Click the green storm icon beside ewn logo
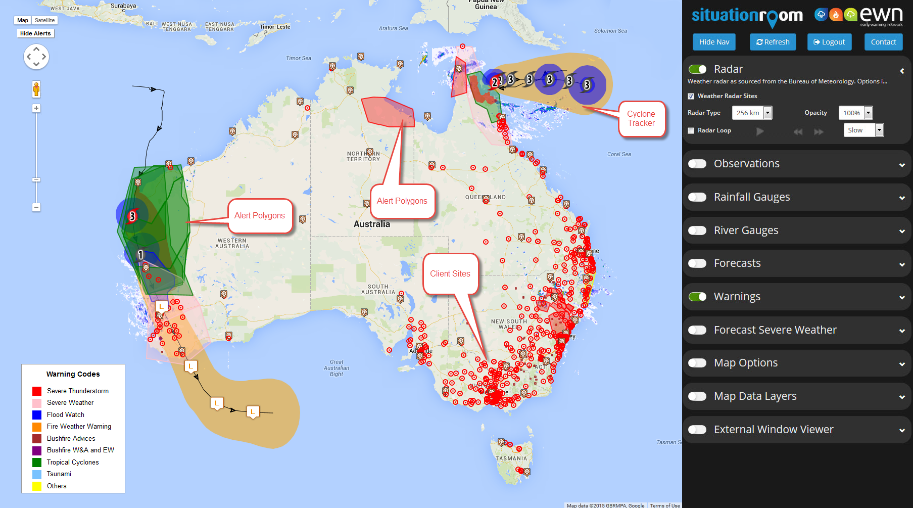 [851, 15]
